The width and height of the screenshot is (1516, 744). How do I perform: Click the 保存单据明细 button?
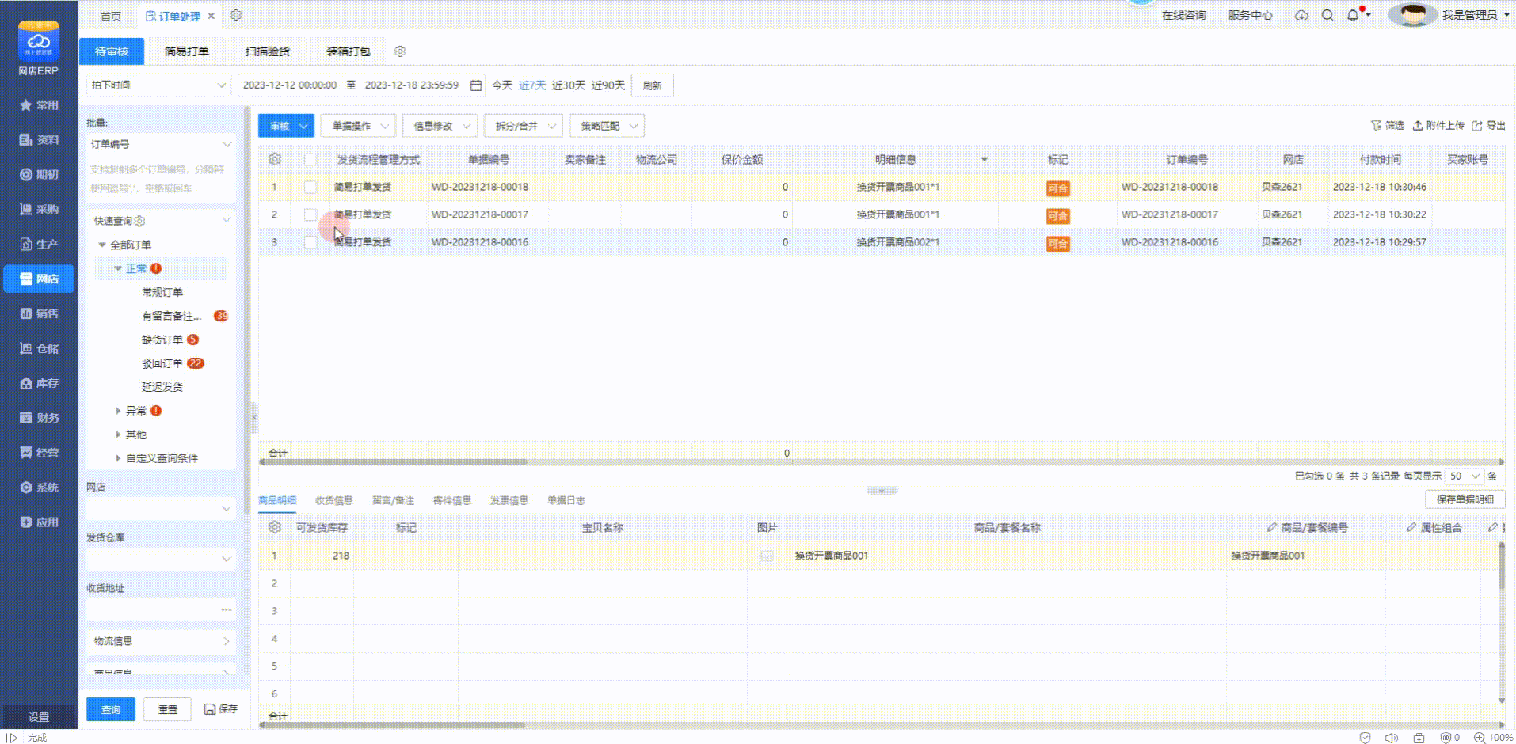(x=1465, y=499)
